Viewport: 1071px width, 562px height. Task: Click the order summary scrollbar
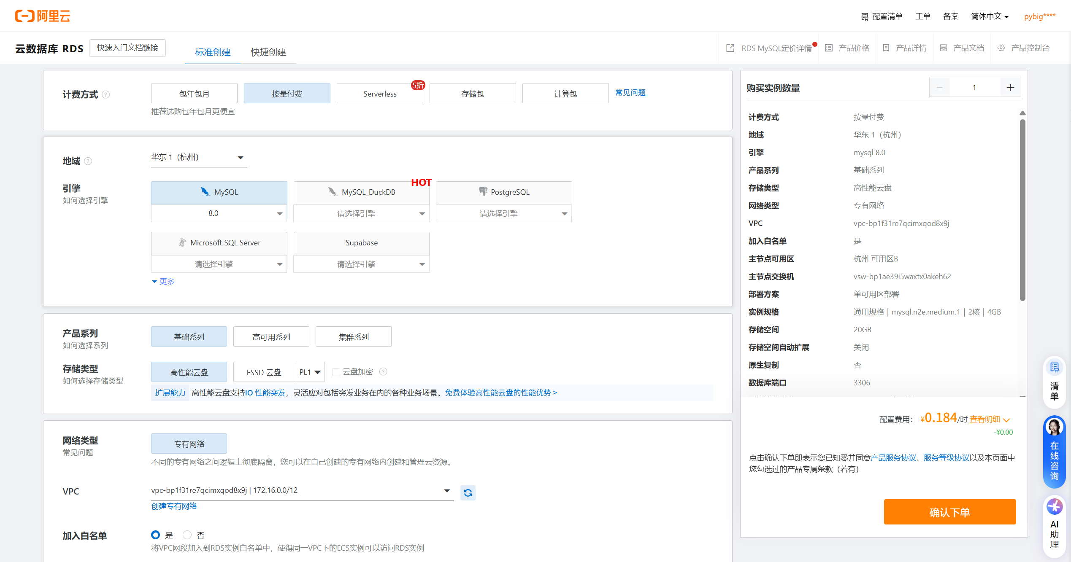(1022, 210)
